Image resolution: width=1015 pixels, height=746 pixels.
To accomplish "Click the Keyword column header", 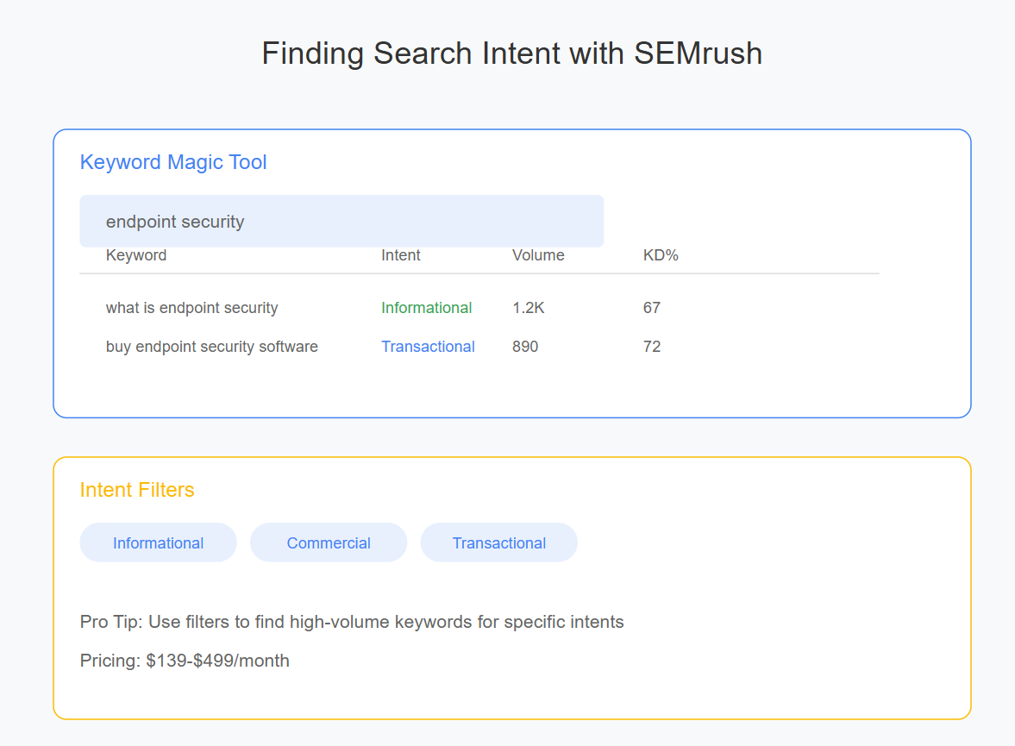I will [x=136, y=255].
